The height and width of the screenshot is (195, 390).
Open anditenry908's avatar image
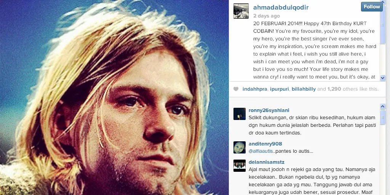click(240, 147)
